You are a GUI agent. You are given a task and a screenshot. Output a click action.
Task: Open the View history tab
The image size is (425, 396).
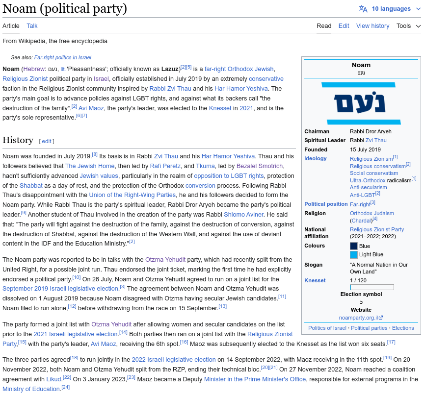(x=372, y=26)
